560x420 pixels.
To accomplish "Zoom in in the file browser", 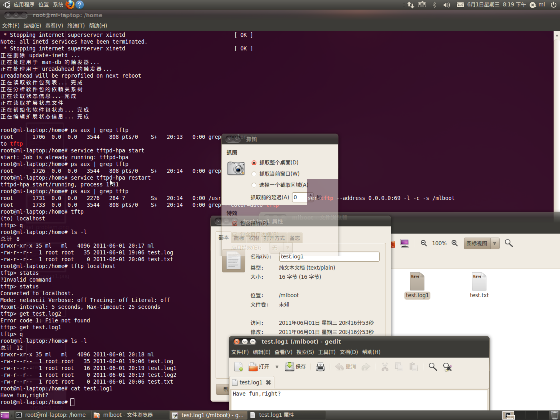I will (x=454, y=243).
